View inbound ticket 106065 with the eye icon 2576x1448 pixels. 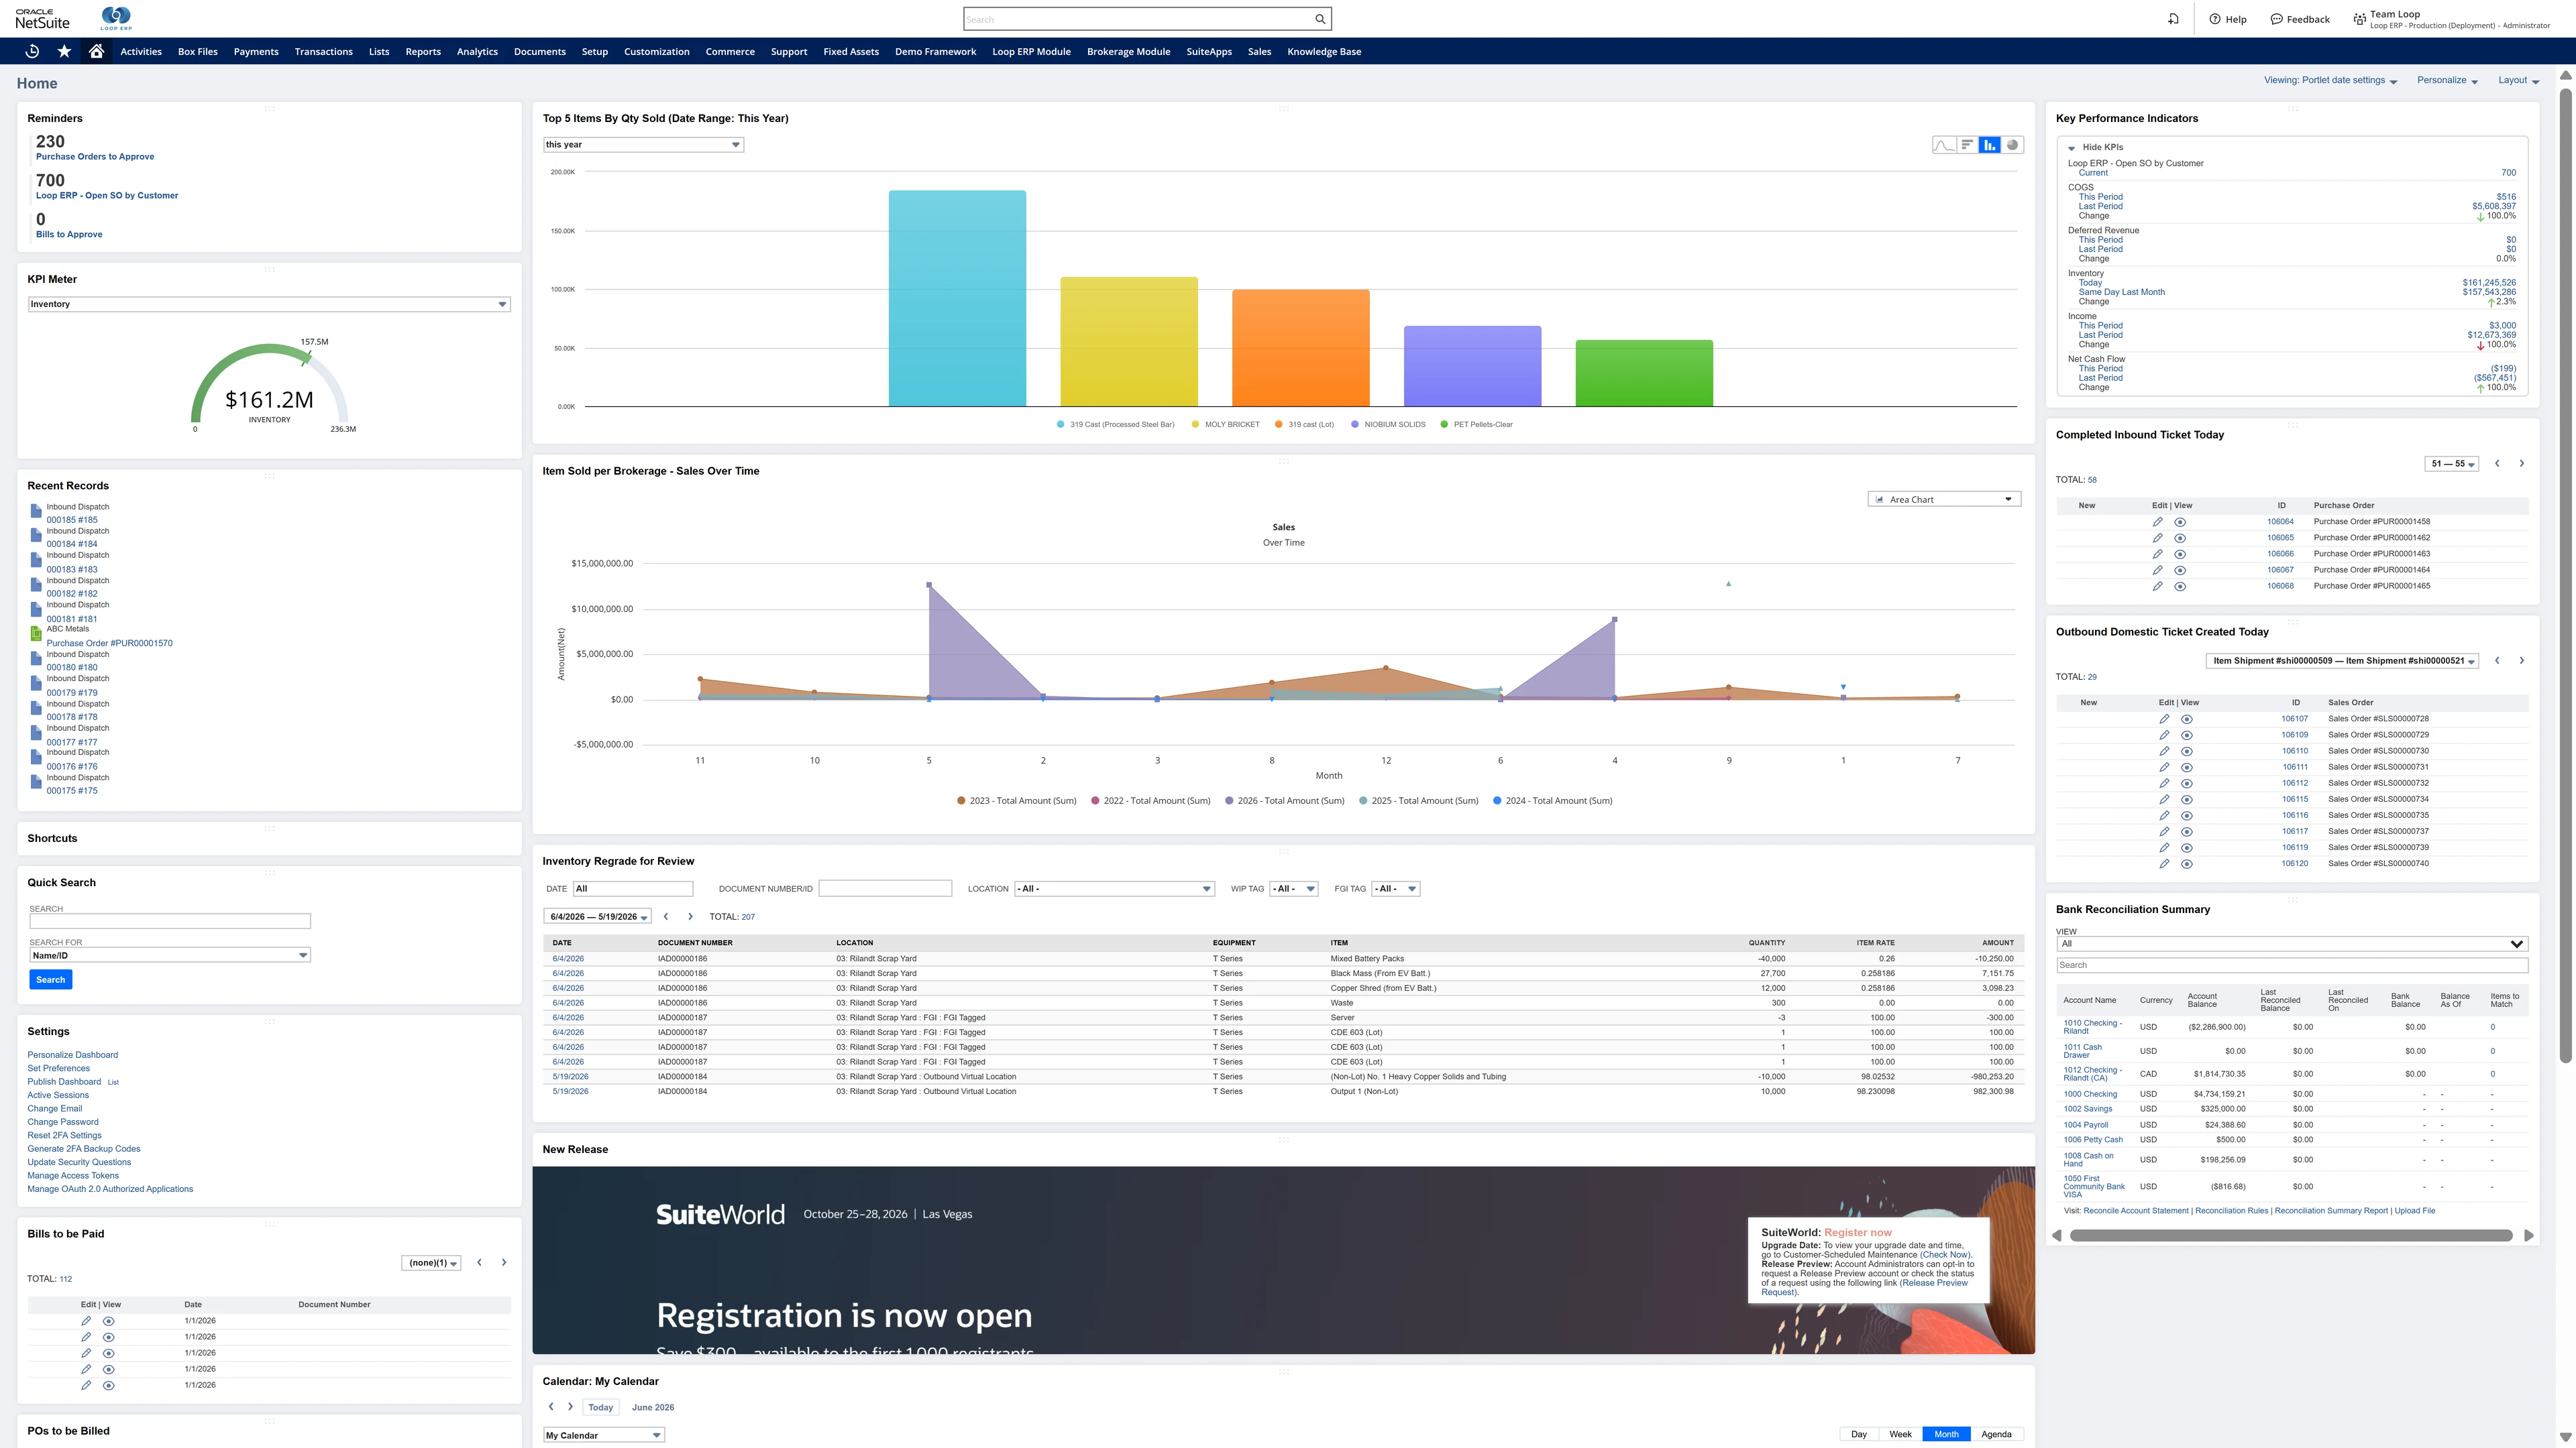pyautogui.click(x=2180, y=538)
